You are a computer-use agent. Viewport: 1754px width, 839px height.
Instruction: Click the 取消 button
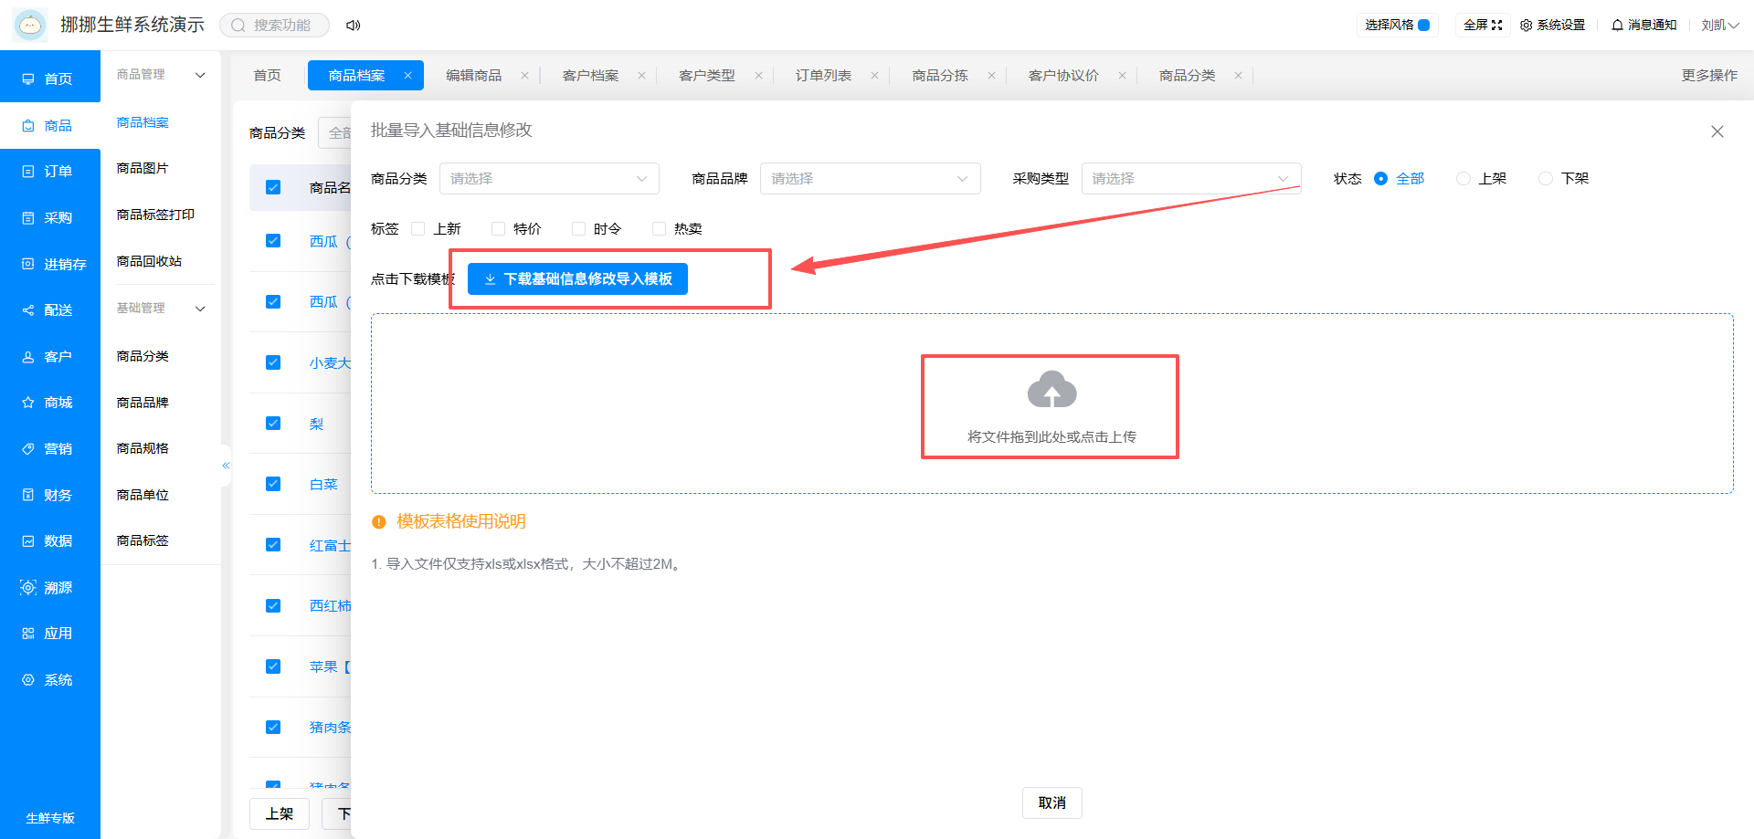[x=1051, y=802]
